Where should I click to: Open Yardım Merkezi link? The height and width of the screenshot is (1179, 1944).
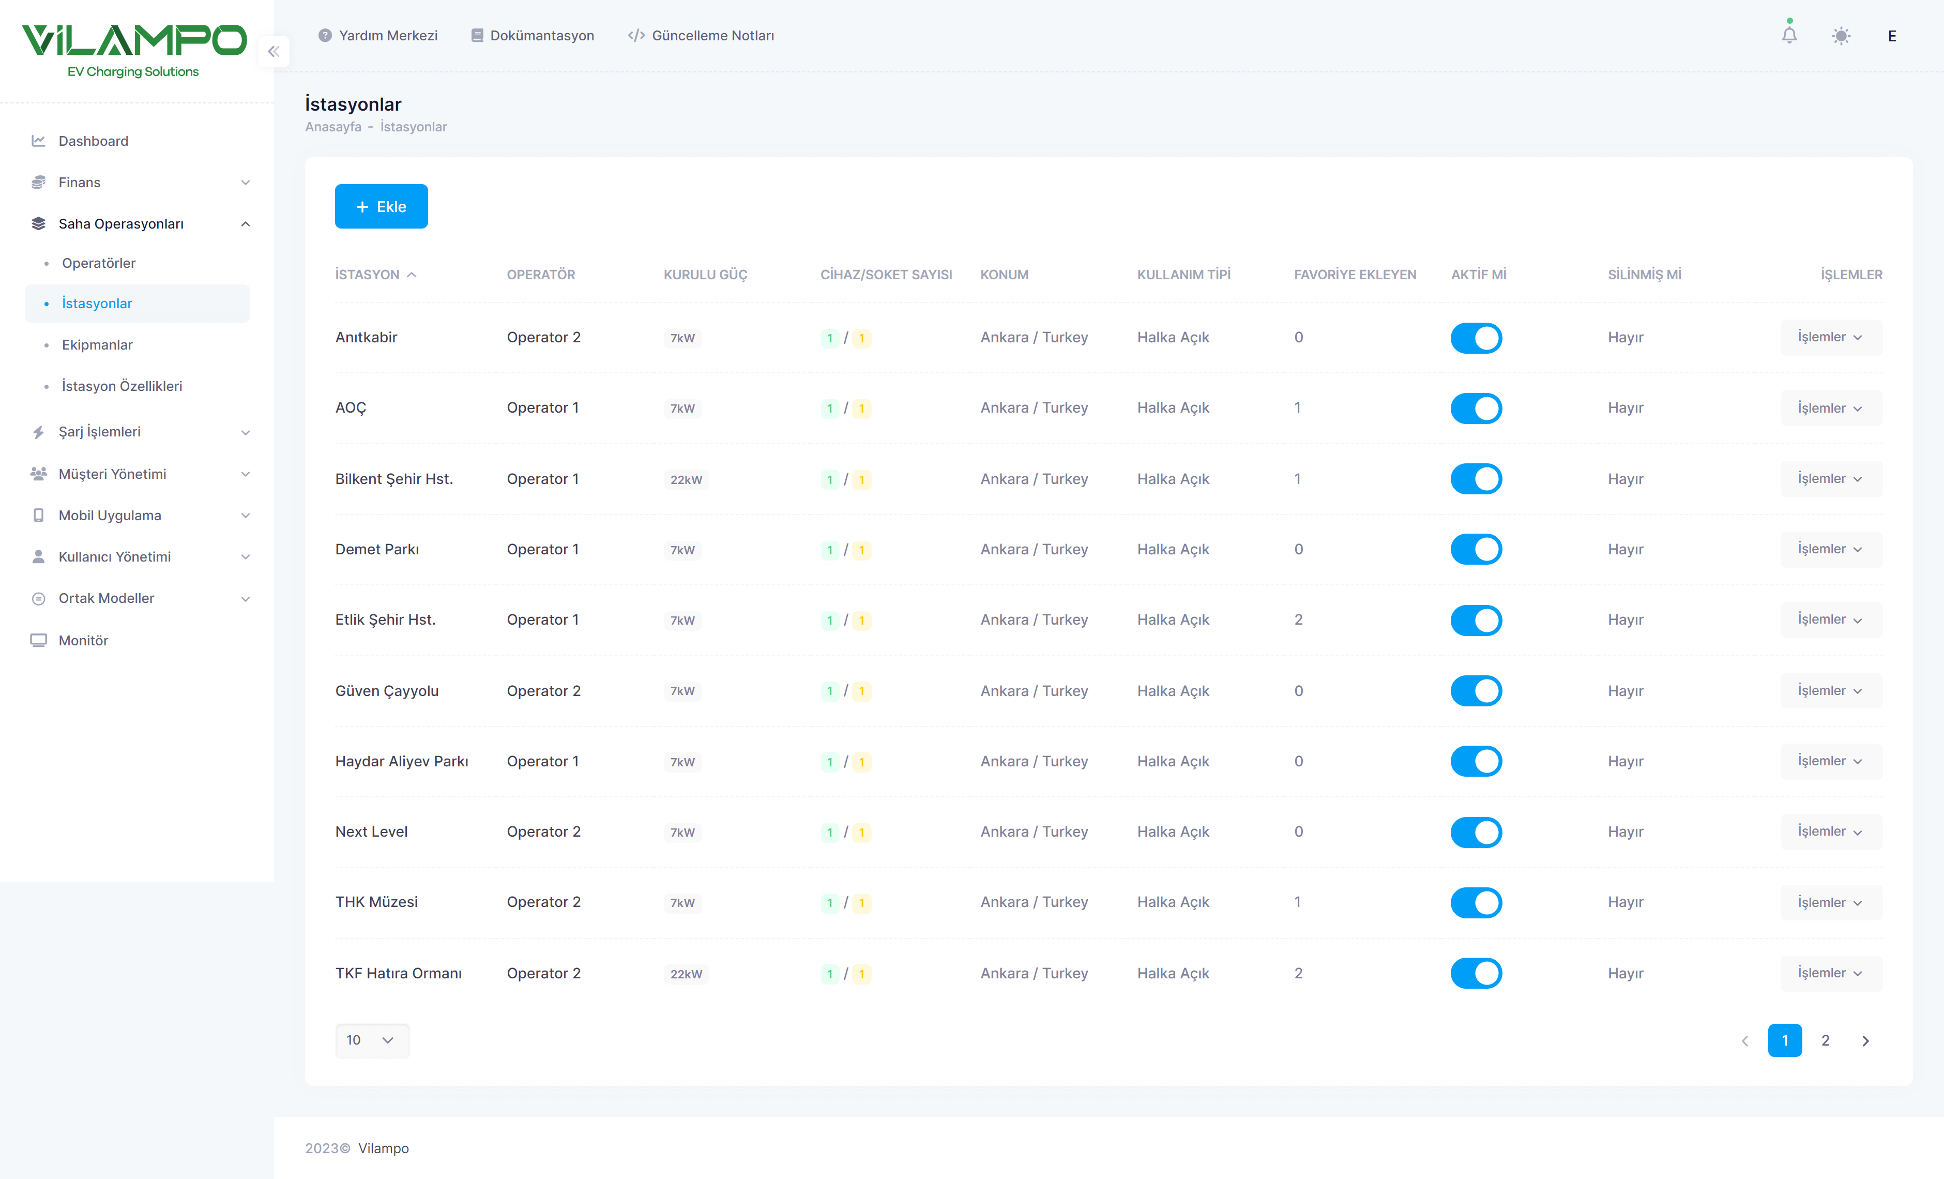point(378,36)
